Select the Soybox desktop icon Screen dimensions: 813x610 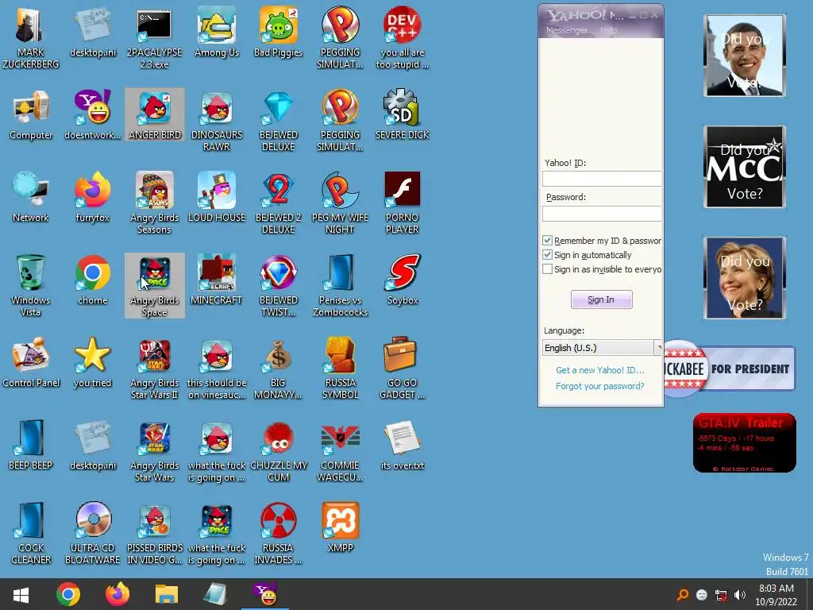point(403,280)
